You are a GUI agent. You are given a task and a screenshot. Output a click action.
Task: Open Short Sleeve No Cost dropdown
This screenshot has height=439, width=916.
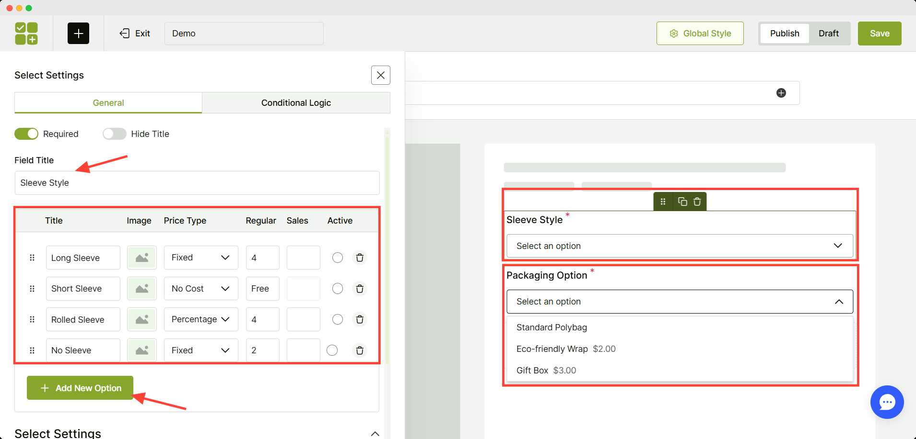(x=201, y=289)
